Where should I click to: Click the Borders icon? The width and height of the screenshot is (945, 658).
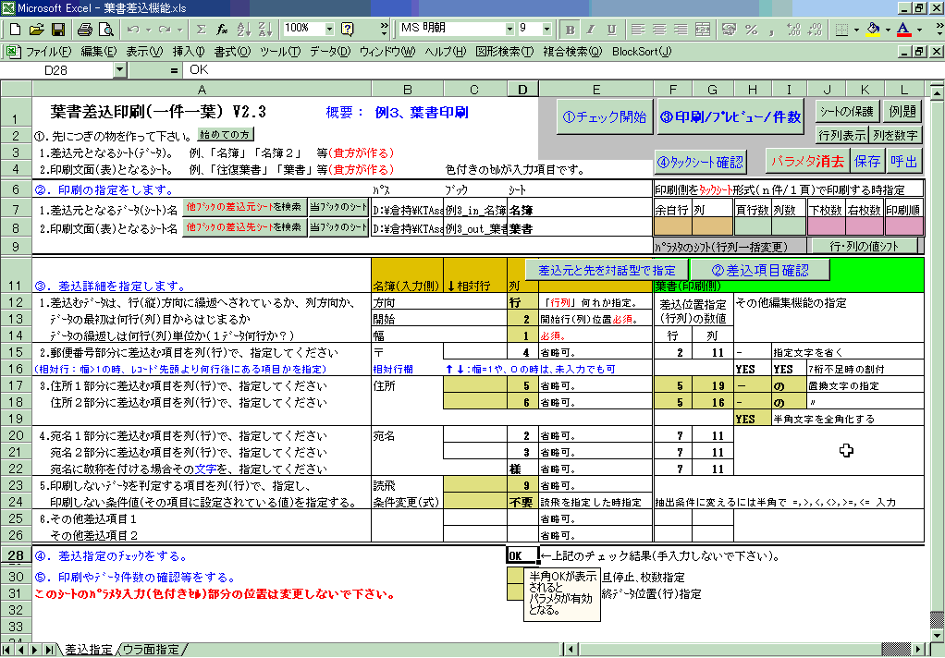point(842,29)
